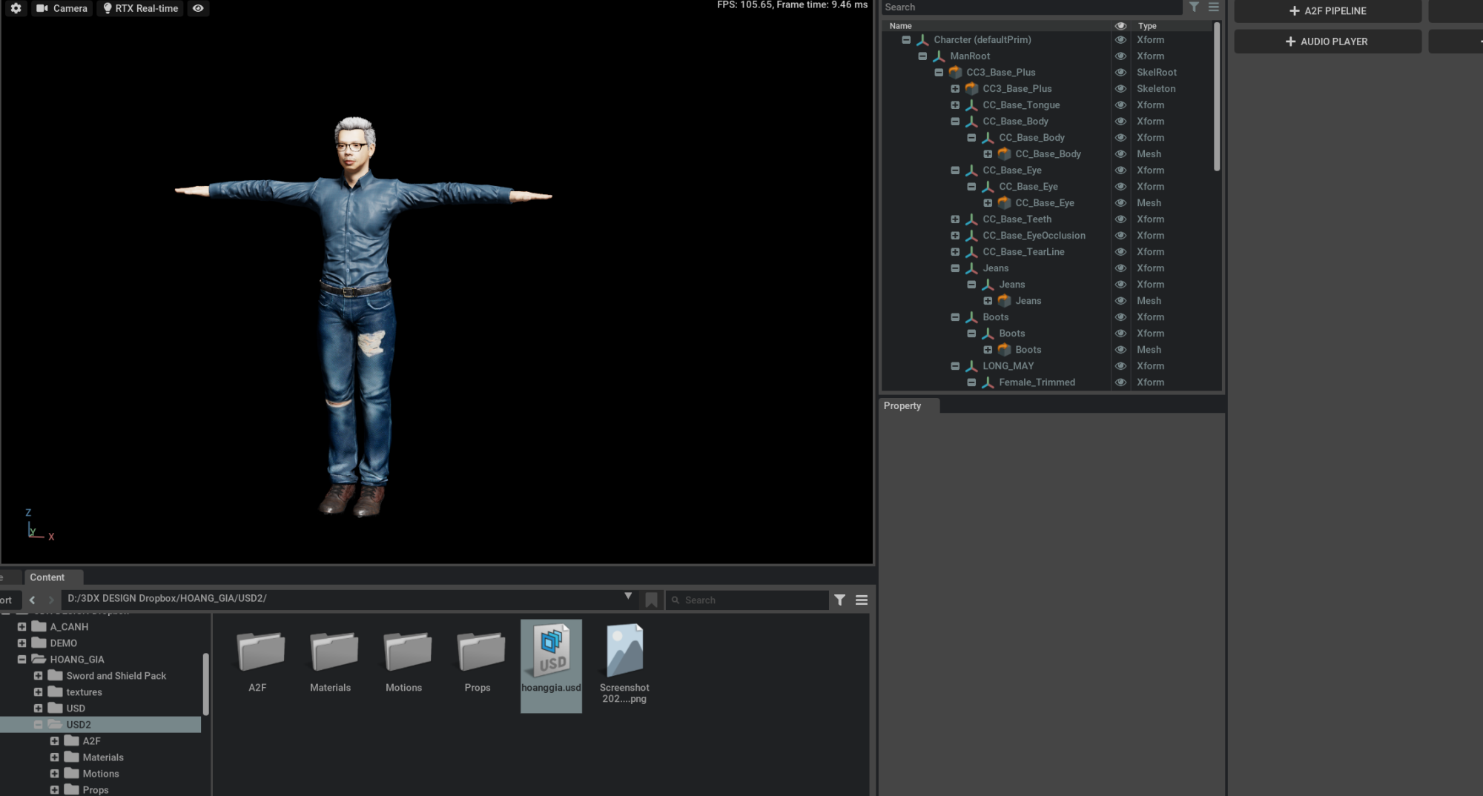Open viewport settings gear
Viewport: 1483px width, 796px height.
pos(16,8)
